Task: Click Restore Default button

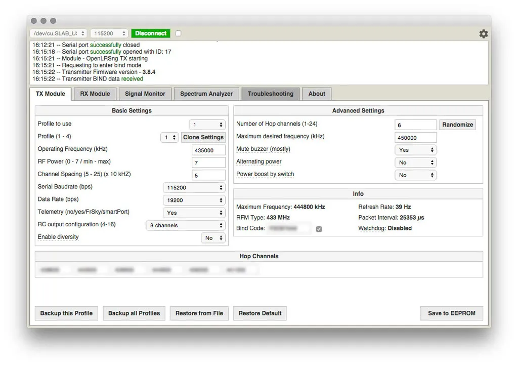Action: [x=260, y=313]
